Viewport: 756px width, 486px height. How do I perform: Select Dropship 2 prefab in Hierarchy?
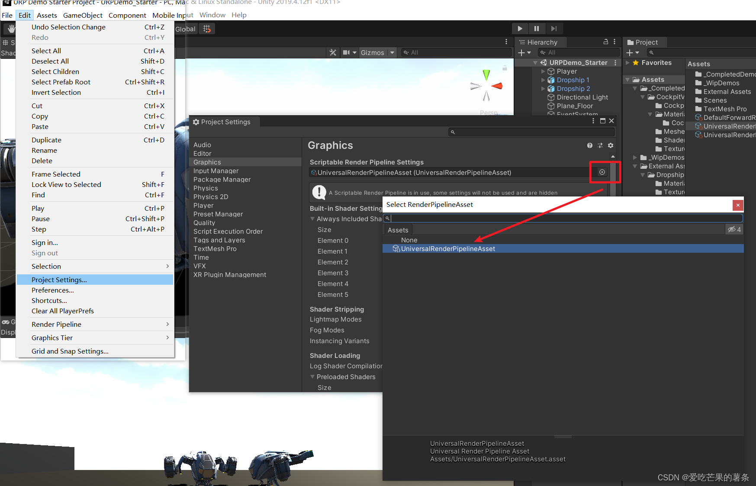tap(573, 89)
